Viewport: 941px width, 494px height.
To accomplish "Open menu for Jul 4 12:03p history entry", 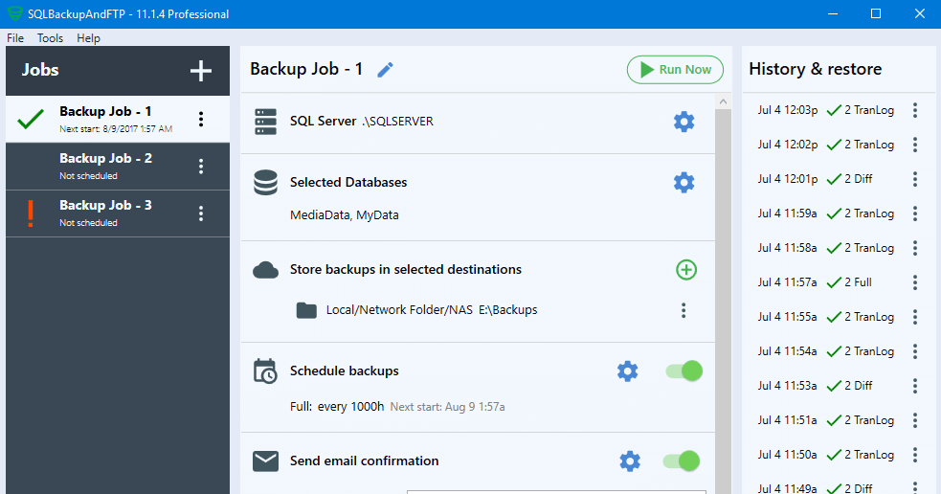I will [x=914, y=110].
